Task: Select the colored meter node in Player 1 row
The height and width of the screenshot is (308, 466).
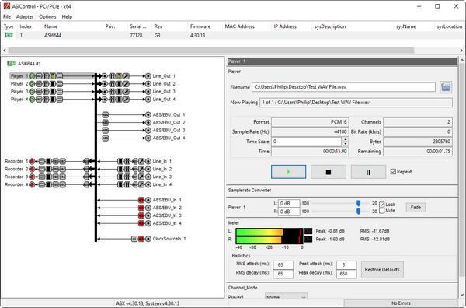Action: pos(53,76)
